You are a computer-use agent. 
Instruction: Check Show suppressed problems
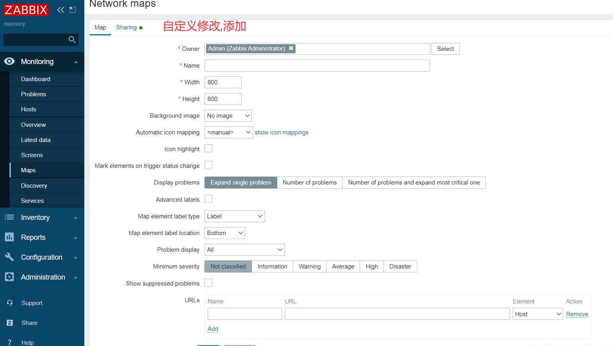tap(208, 283)
